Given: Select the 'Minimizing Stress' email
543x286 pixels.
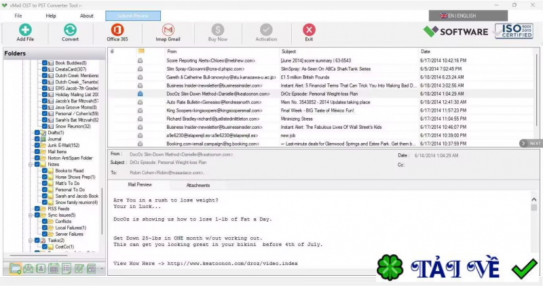Looking at the screenshot, I should coord(322,119).
